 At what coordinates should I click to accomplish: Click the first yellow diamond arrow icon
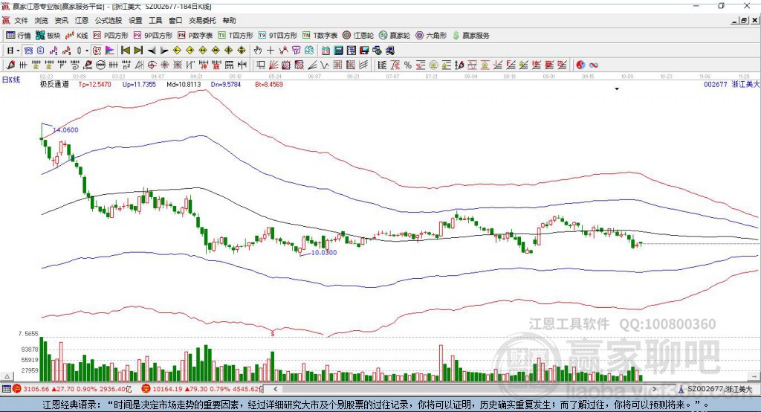[177, 51]
